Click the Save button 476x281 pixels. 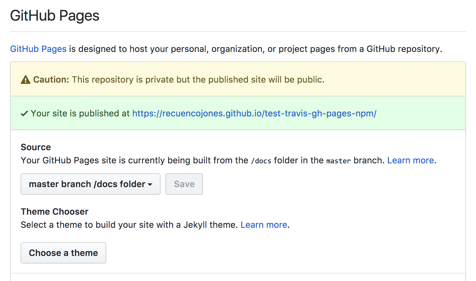[x=184, y=184]
